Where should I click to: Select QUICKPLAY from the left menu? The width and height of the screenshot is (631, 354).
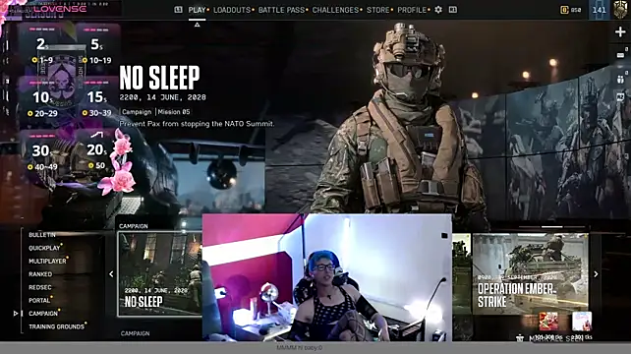tap(44, 248)
